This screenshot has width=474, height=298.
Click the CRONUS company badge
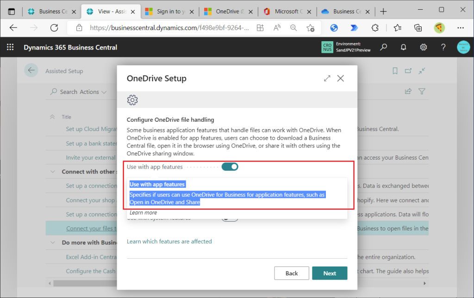(x=327, y=47)
